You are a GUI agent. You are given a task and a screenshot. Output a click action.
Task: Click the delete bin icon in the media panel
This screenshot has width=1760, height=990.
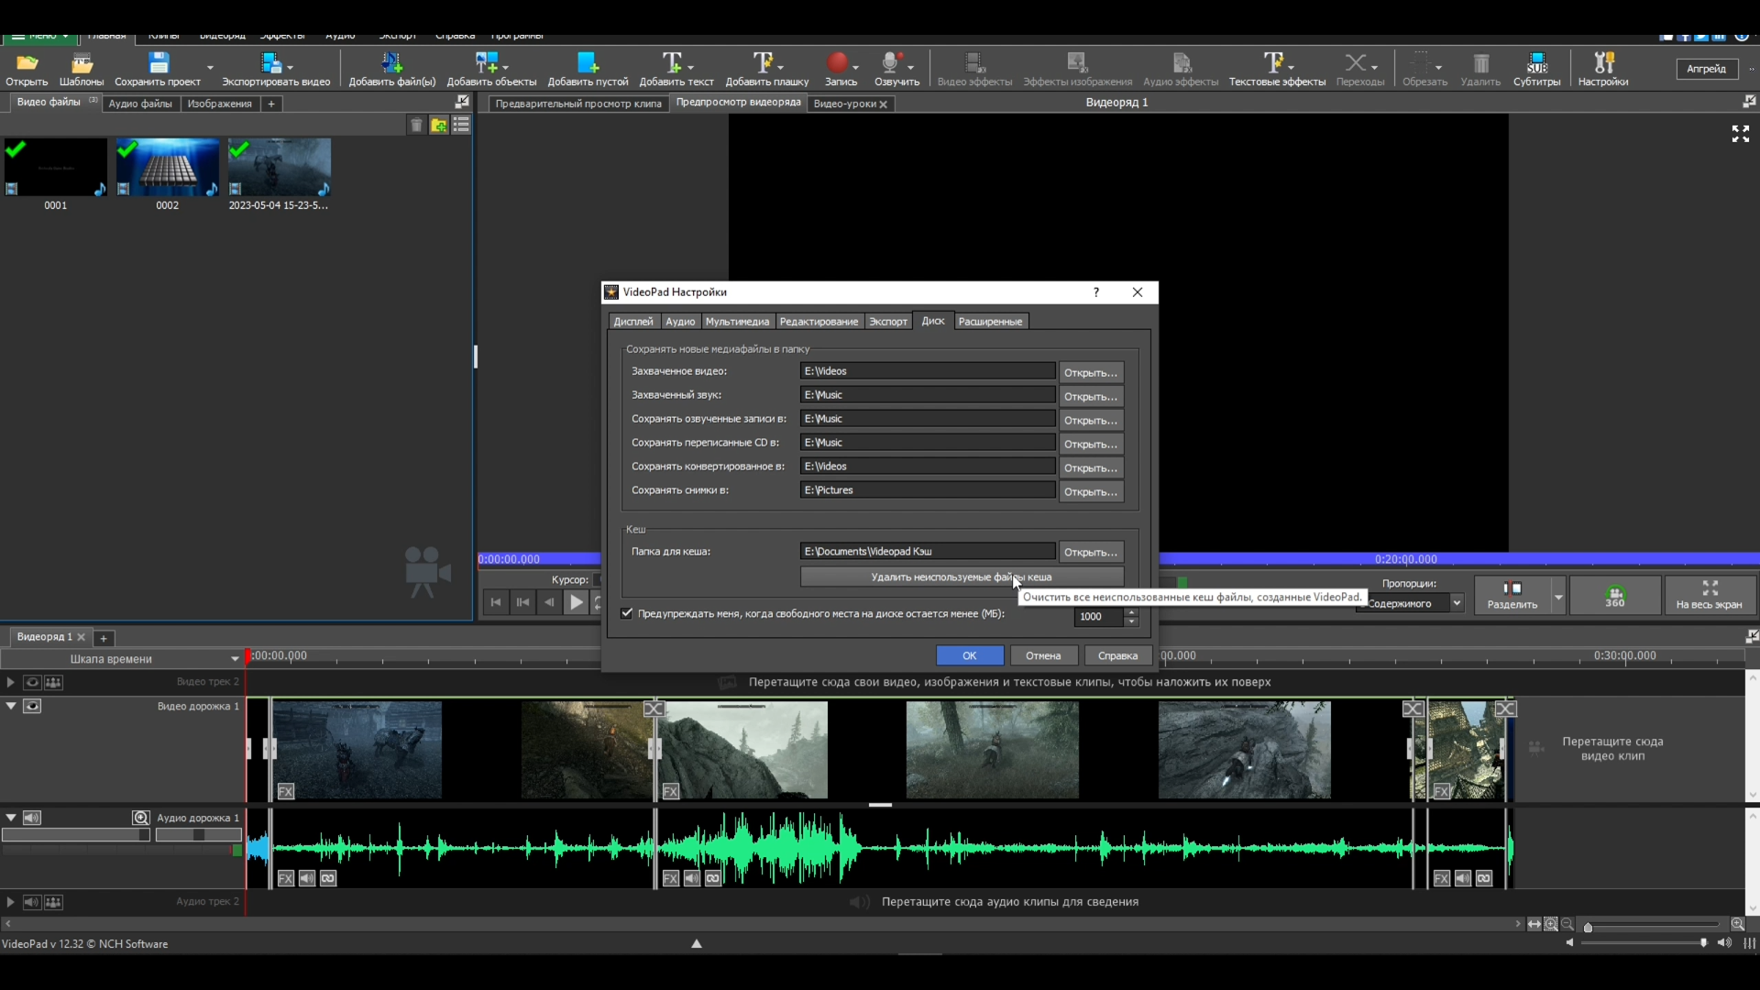pos(416,126)
